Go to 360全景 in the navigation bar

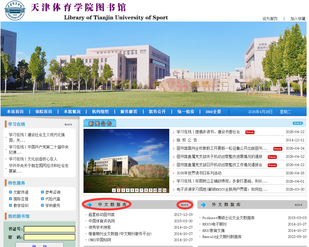tap(213, 112)
